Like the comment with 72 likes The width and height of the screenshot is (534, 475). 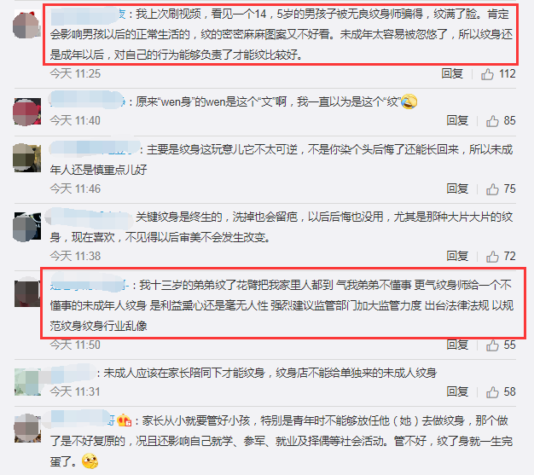point(492,257)
